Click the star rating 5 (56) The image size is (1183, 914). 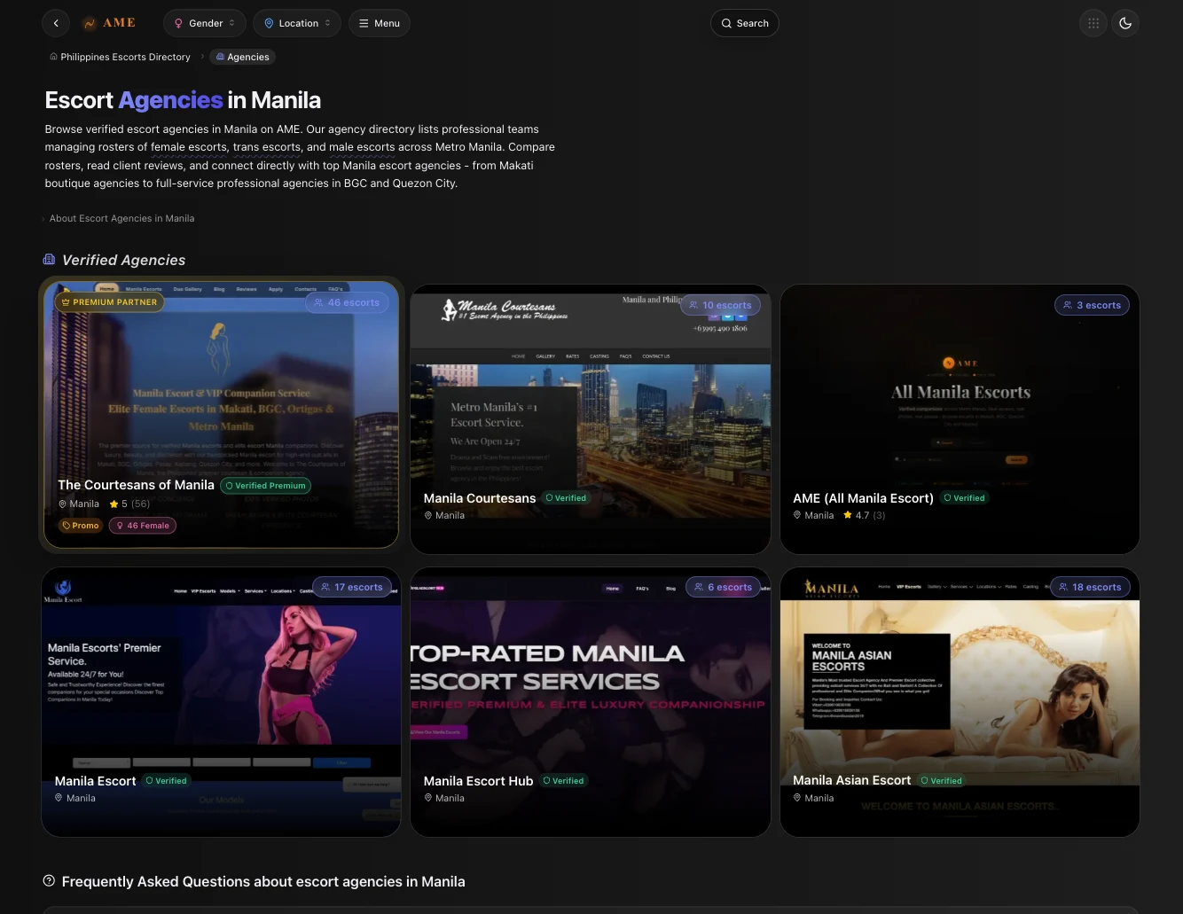click(129, 504)
